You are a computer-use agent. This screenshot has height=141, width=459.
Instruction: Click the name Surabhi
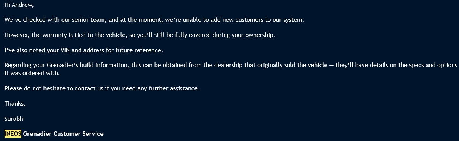tap(15, 119)
